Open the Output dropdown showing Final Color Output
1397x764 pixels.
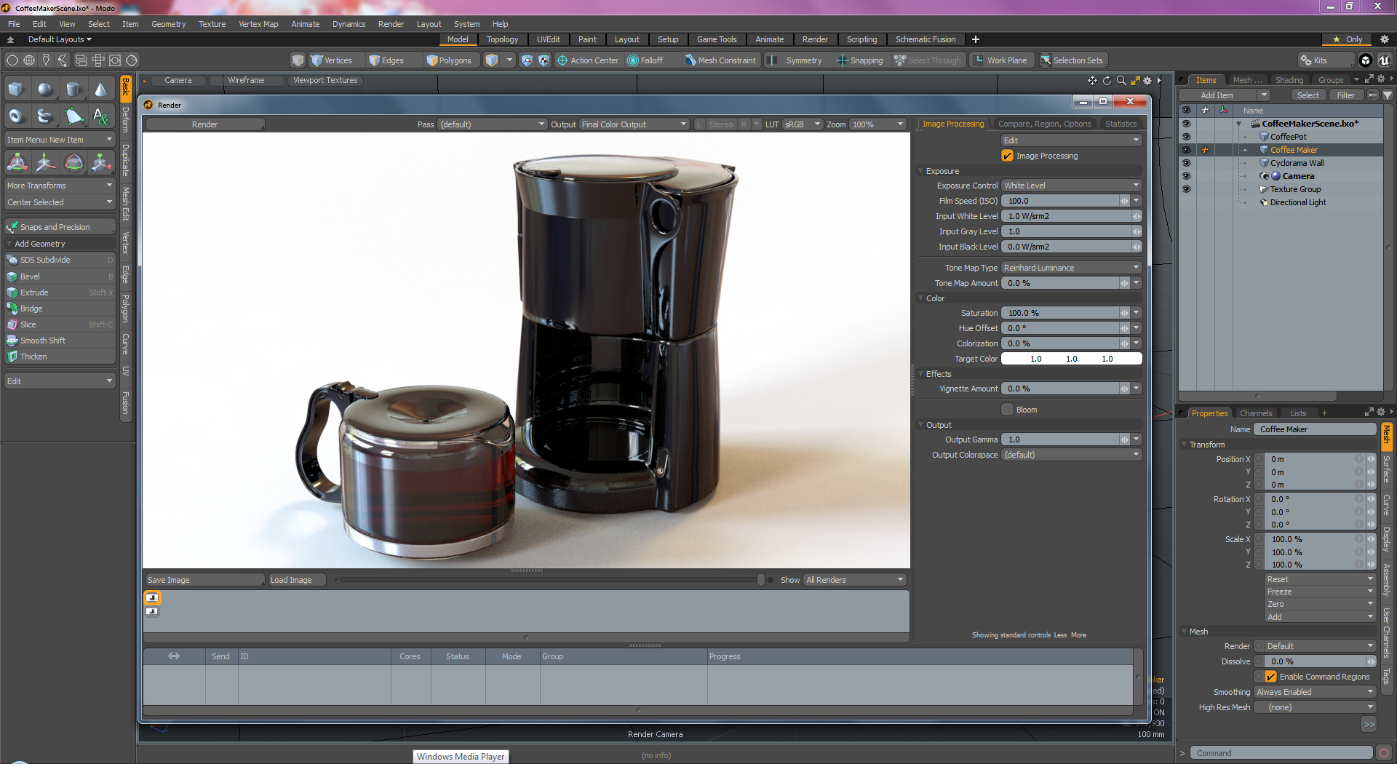tap(633, 124)
